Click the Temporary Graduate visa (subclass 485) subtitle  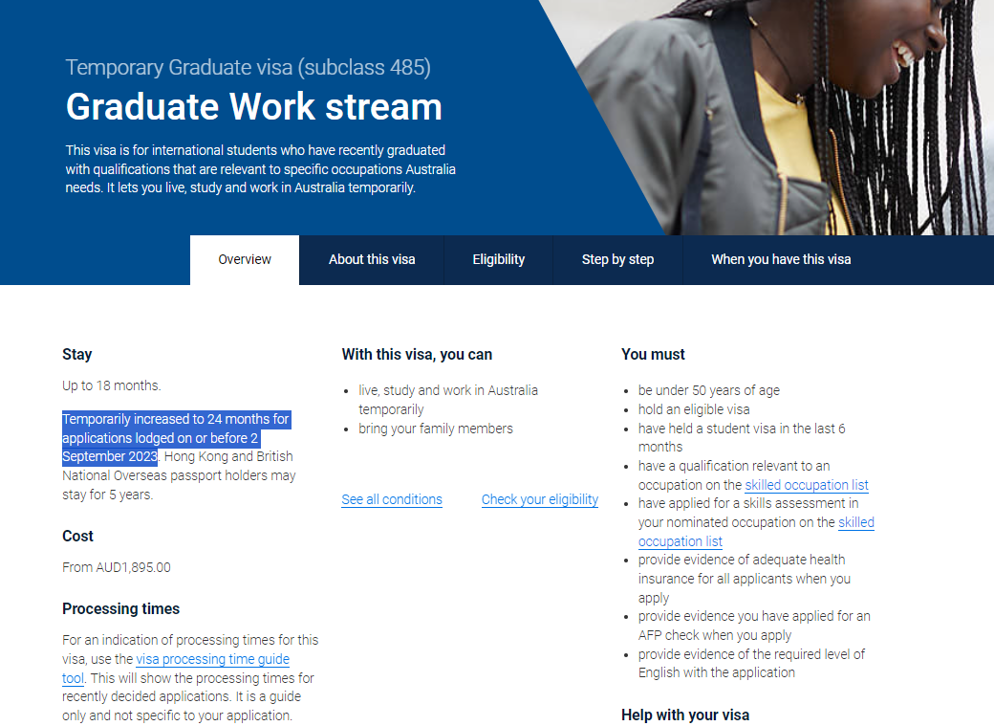[x=248, y=67]
